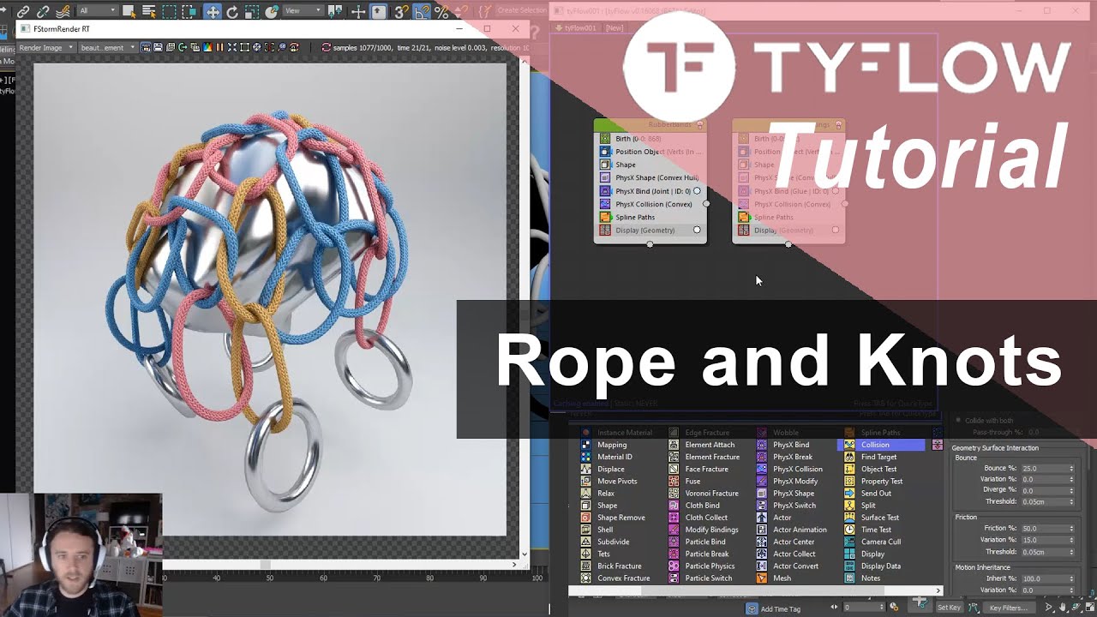1097x617 pixels.
Task: Click Display (Geometry) operator icon in Rubberbands event
Action: (605, 230)
